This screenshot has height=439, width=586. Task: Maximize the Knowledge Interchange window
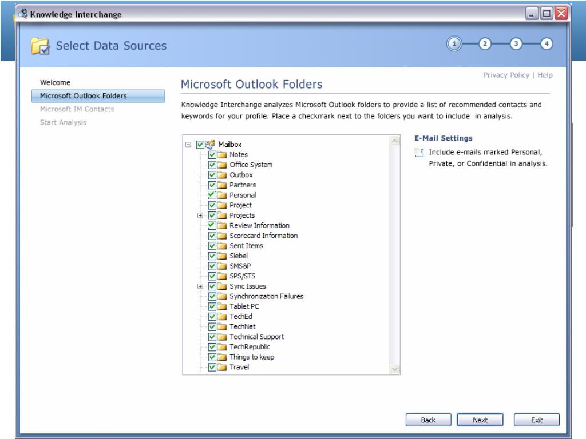point(547,14)
